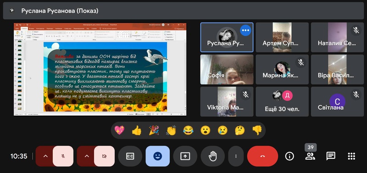367x173 pixels.
Task: Select the Софія participant video tile
Action: pos(227,70)
